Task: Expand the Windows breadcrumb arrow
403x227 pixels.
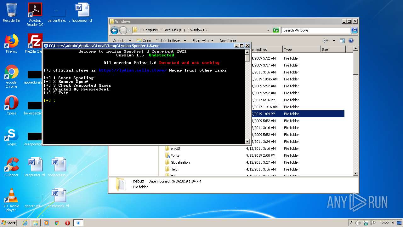Action: (207, 30)
